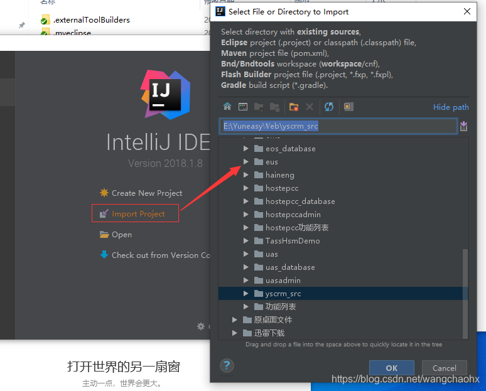486x391 pixels.
Task: Toggle show hidden files icon
Action: tap(348, 107)
